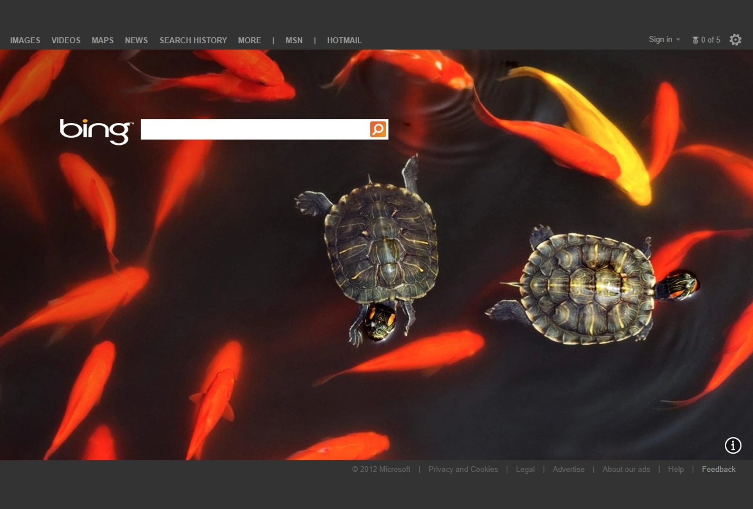
Task: Open the Advertise footer link
Action: [568, 469]
